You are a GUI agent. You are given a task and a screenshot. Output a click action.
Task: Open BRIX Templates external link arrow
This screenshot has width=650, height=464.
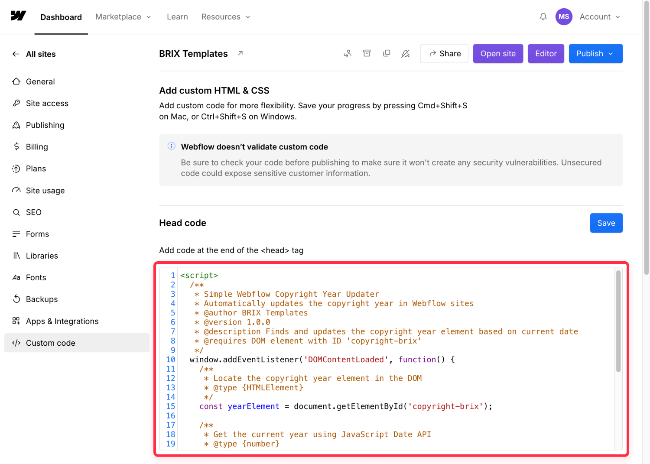coord(240,53)
